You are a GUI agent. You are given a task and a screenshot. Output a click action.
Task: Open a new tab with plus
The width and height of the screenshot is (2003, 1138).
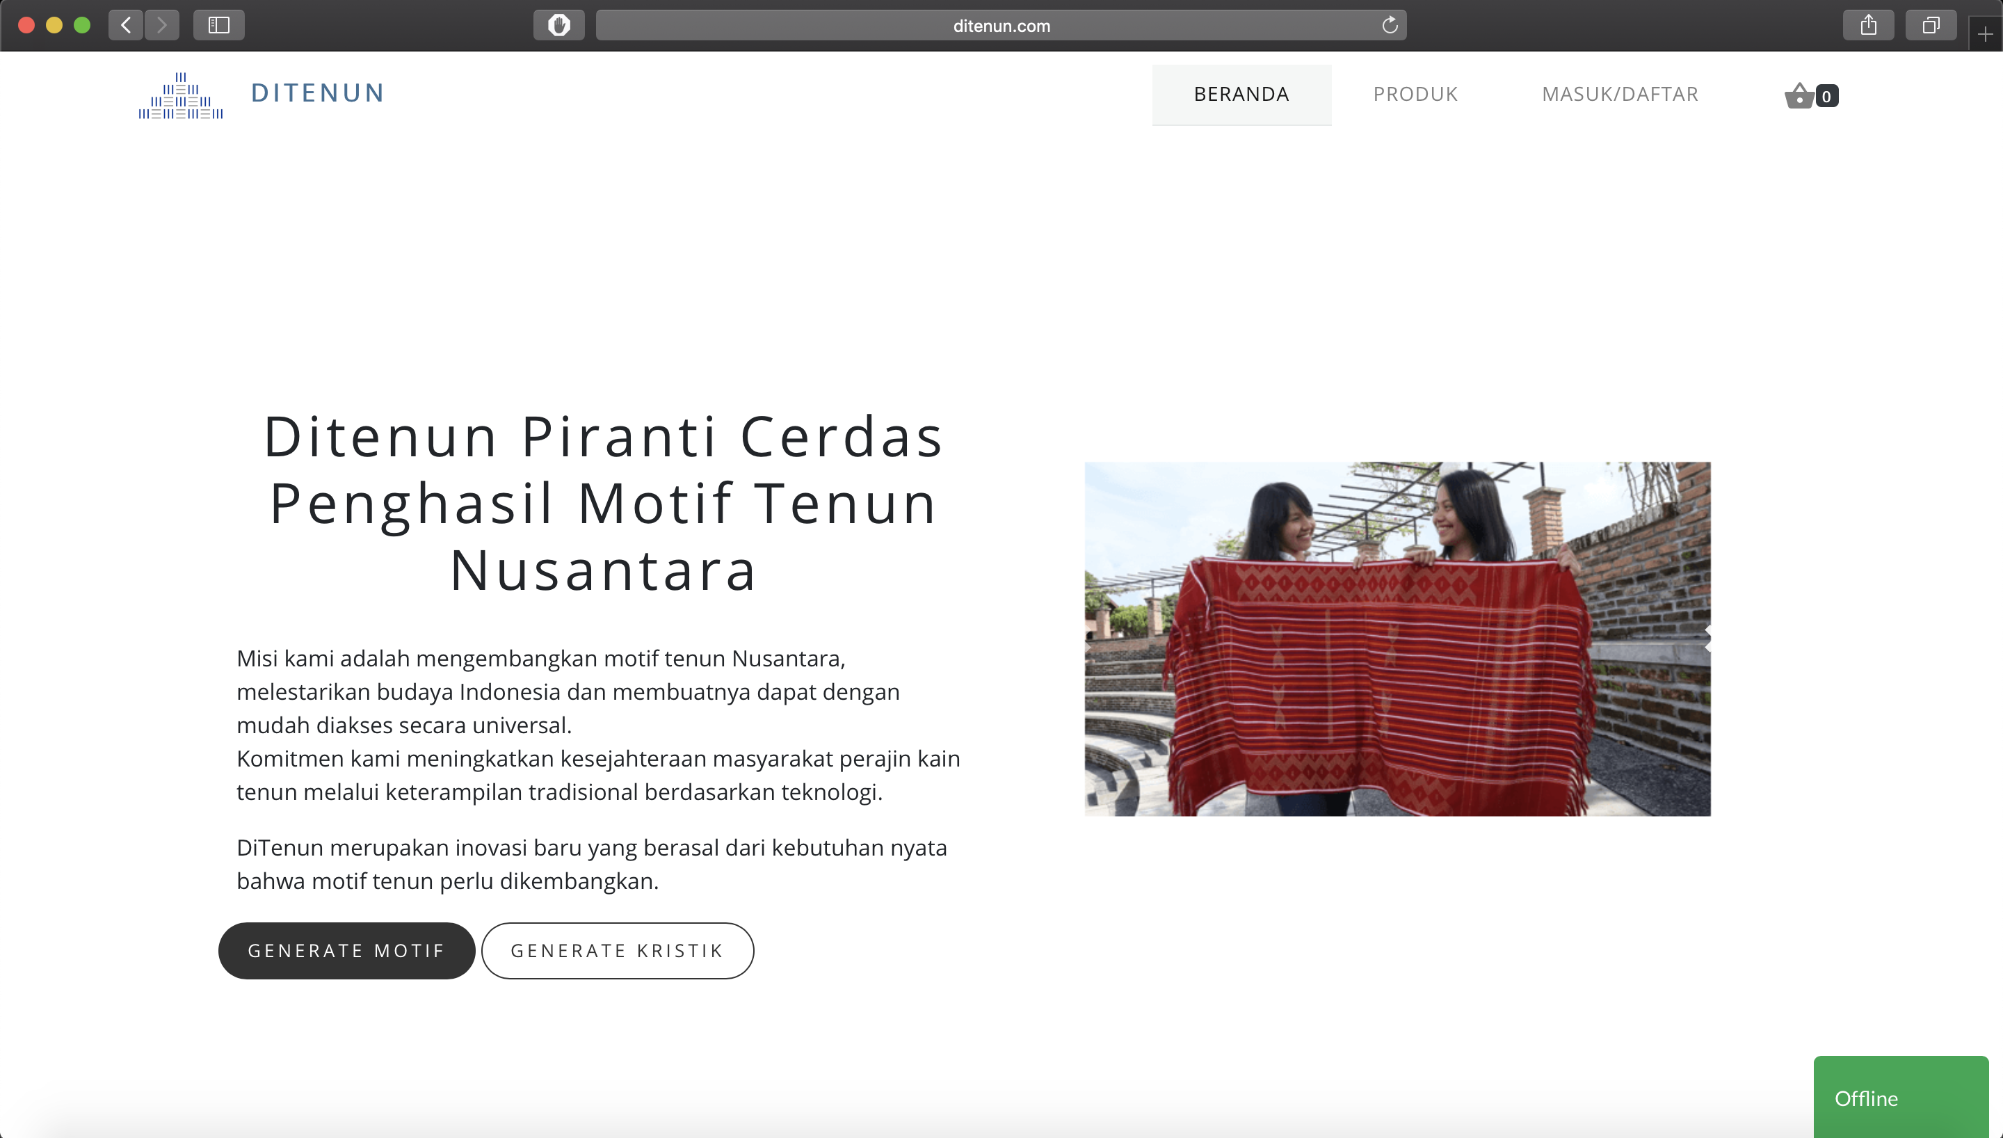[x=1985, y=34]
